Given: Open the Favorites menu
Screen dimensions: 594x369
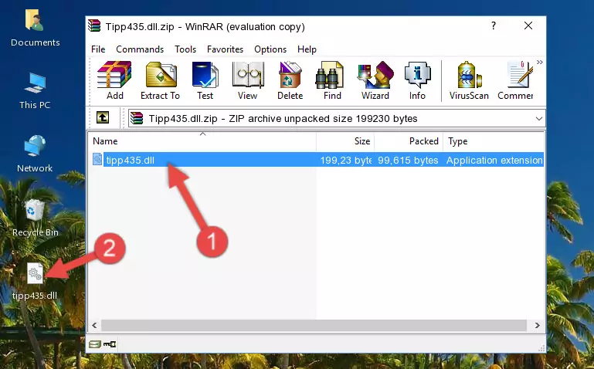Looking at the screenshot, I should (225, 49).
